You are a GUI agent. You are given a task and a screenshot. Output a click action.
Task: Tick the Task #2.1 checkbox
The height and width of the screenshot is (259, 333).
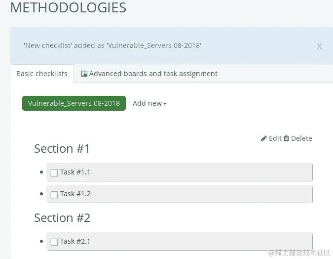pos(54,242)
